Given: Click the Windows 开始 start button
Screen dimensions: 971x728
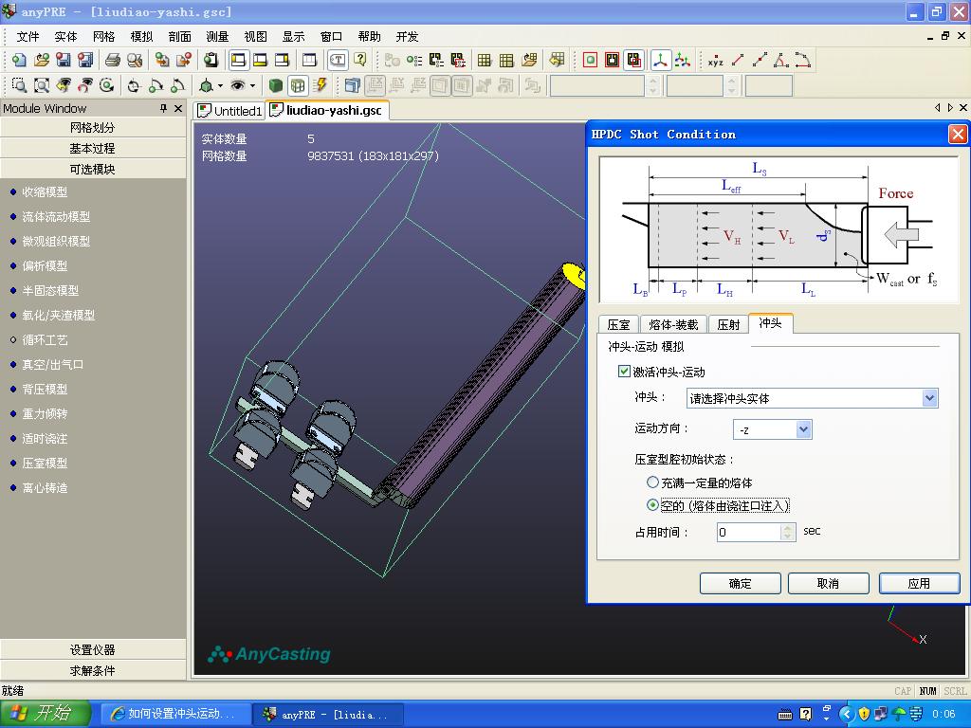Looking at the screenshot, I should coord(46,714).
